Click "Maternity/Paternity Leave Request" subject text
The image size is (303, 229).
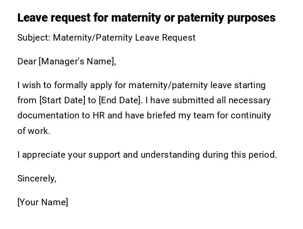124,38
